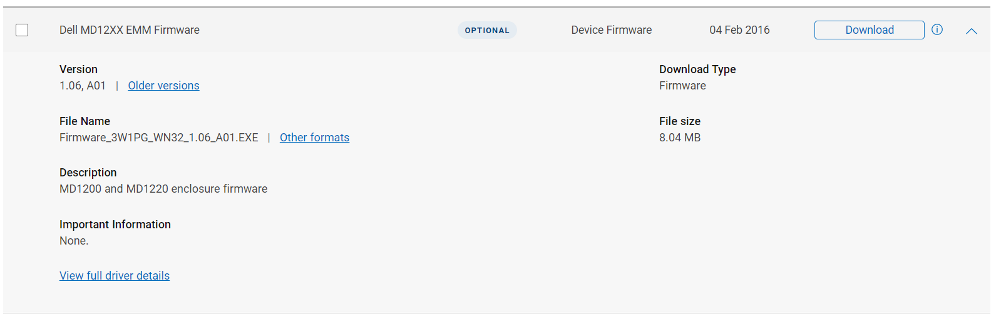Click the 04 Feb 2016 release date
Screen dimensions: 1001x319
click(x=739, y=30)
